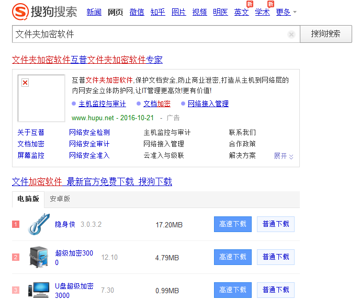Image resolution: width=360 pixels, height=300 pixels.
Task: Click the 广告 label in the ad
Action: 173,118
